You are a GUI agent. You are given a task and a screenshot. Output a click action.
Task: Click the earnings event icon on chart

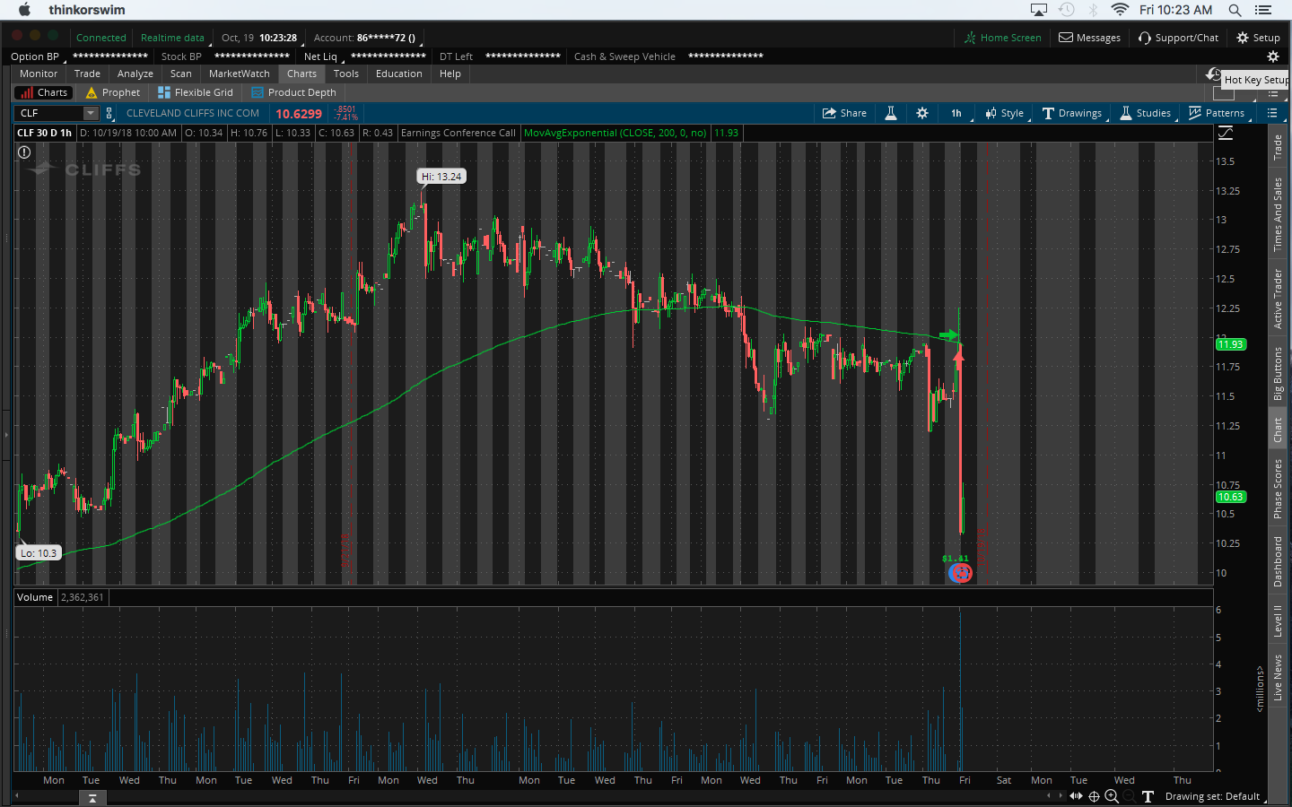[960, 572]
